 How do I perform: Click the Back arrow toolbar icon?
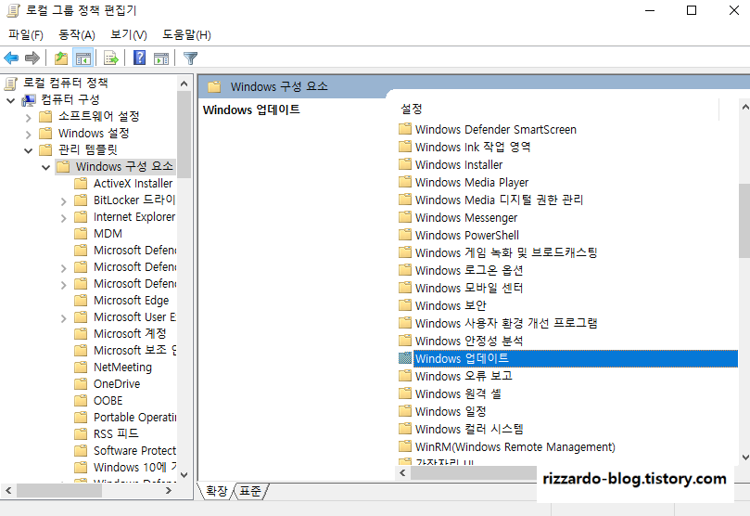(11, 58)
